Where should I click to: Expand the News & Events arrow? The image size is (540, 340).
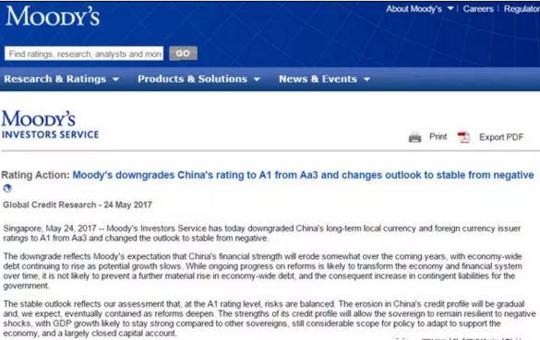(x=366, y=79)
